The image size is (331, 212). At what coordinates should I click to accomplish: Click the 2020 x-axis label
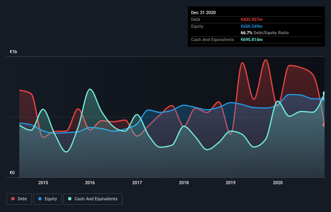278,183
